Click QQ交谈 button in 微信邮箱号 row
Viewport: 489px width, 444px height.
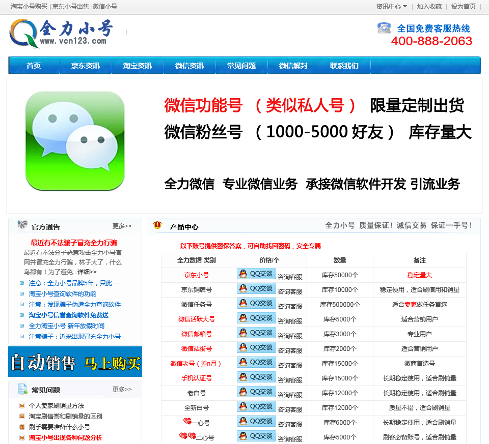pyautogui.click(x=256, y=333)
